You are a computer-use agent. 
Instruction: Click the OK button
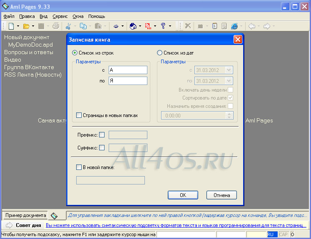(x=183, y=195)
